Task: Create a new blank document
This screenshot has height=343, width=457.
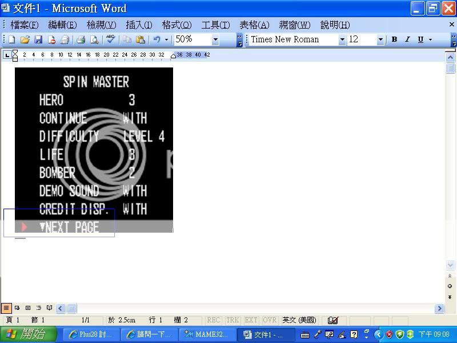Action: point(11,39)
